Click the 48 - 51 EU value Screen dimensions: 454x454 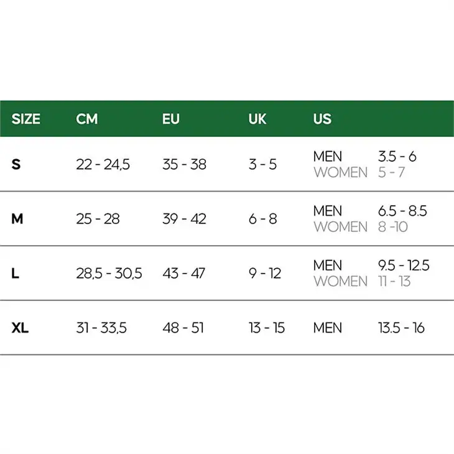183,328
